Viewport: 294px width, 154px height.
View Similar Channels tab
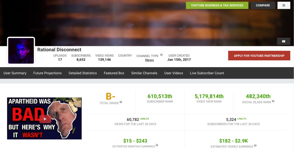coord(144,73)
